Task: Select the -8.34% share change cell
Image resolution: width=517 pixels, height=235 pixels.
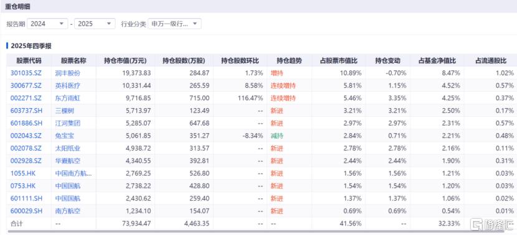Action: [x=252, y=136]
